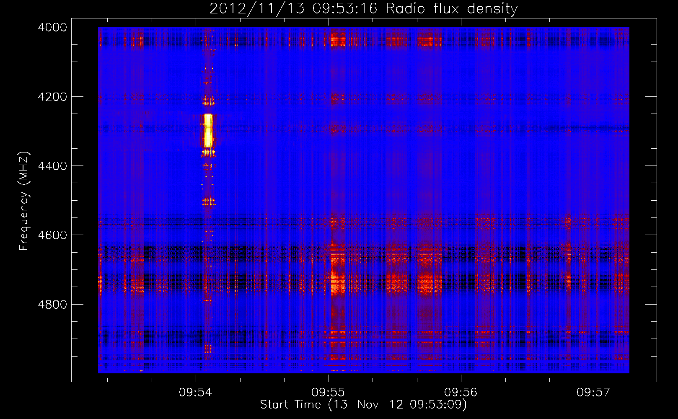Click the 'Frequency (MHZ)' axis title
Image resolution: width=678 pixels, height=419 pixels.
click(x=24, y=201)
